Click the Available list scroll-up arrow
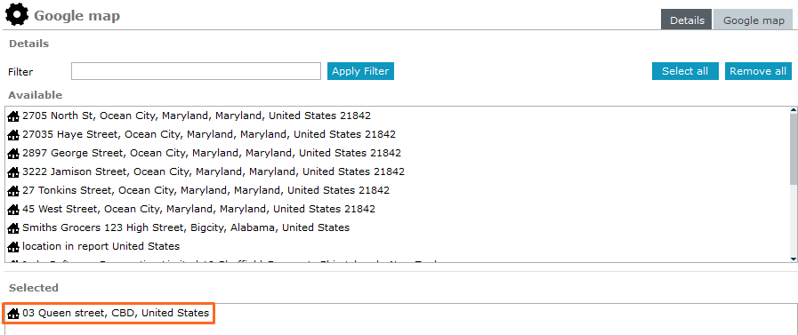798x335 pixels. tap(793, 110)
